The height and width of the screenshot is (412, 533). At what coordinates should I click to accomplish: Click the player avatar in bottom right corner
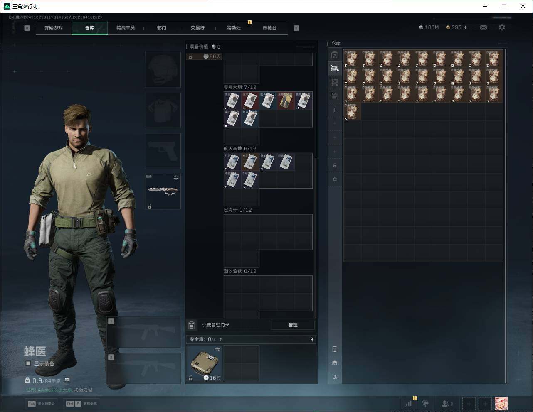(x=501, y=404)
